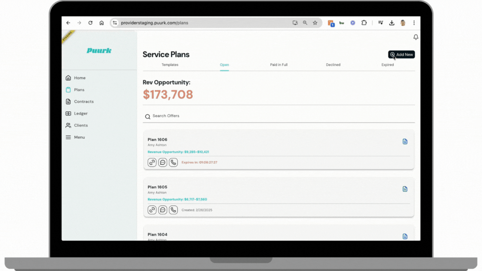The image size is (482, 271).
Task: Click the address bar URL
Action: click(154, 23)
